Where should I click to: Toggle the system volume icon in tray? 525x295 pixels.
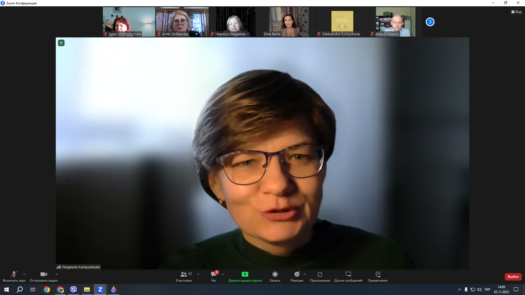coord(479,290)
